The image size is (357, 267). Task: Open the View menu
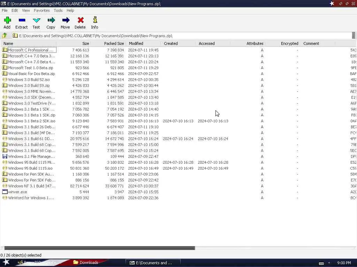pos(26,10)
